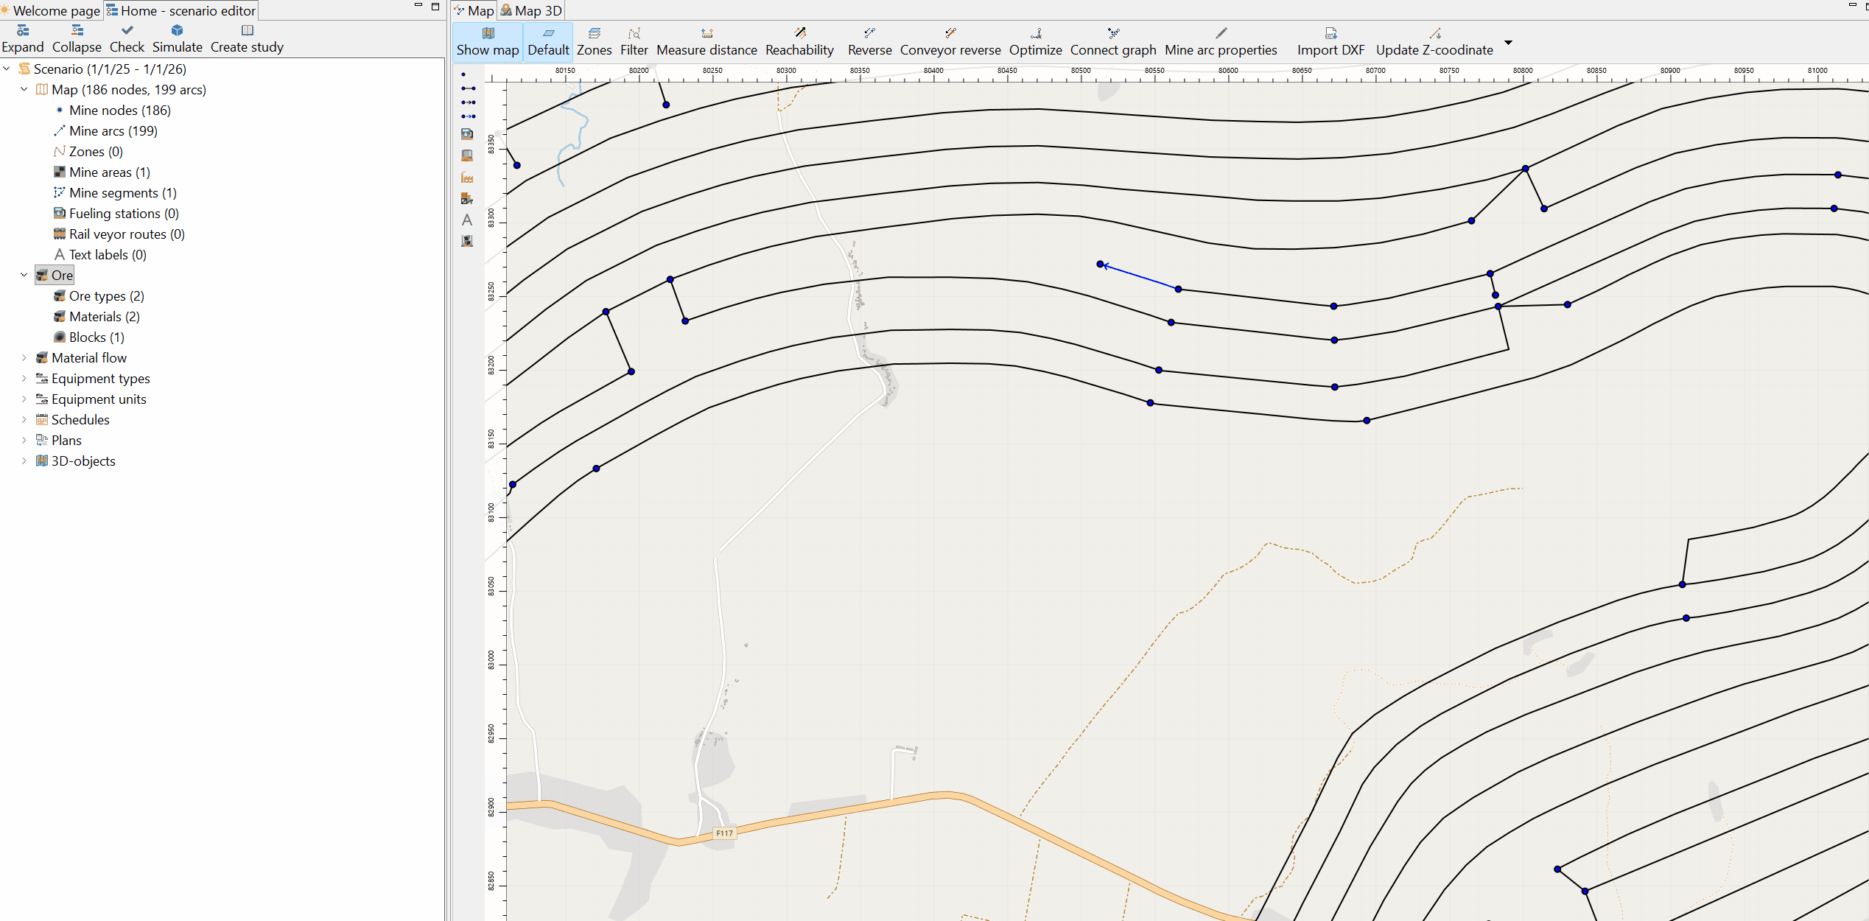Click the blue selected arc on map
Image resolution: width=1869 pixels, height=921 pixels.
(x=1139, y=276)
